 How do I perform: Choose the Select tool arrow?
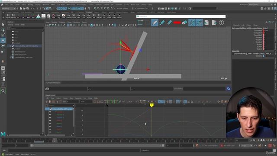[x=3, y=25]
